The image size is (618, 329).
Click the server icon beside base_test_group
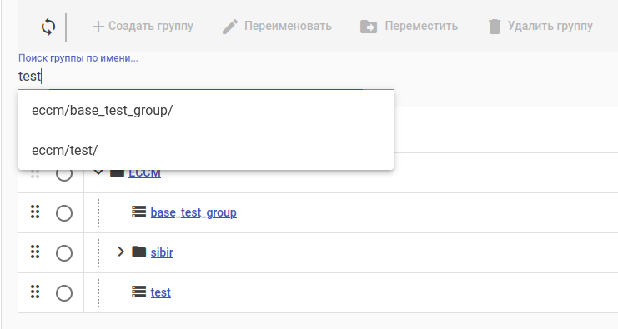(x=138, y=212)
